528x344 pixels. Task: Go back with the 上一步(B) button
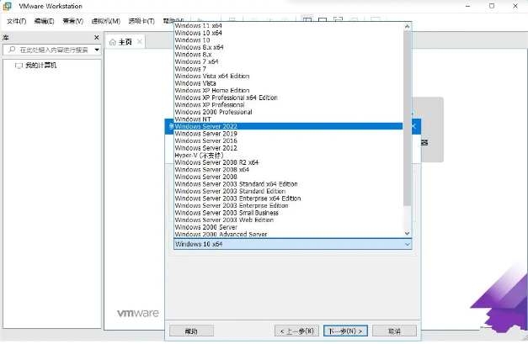[296, 331]
